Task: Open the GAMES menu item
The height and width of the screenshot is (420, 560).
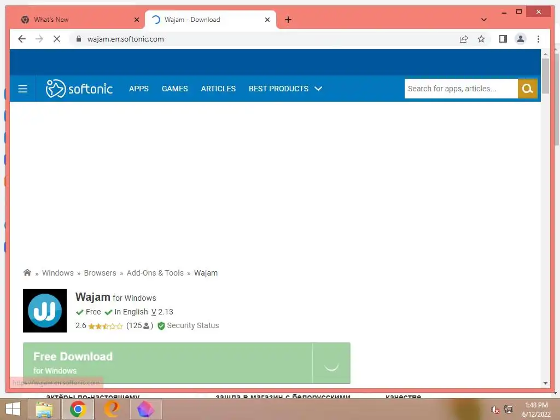Action: [x=174, y=89]
